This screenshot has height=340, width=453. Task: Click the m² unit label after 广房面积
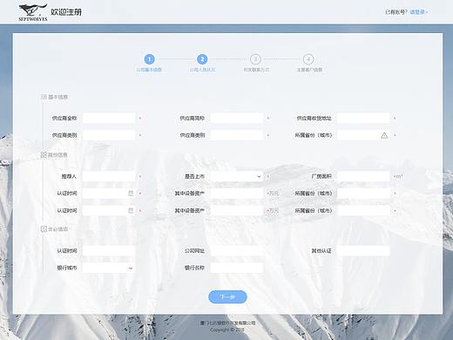[399, 176]
